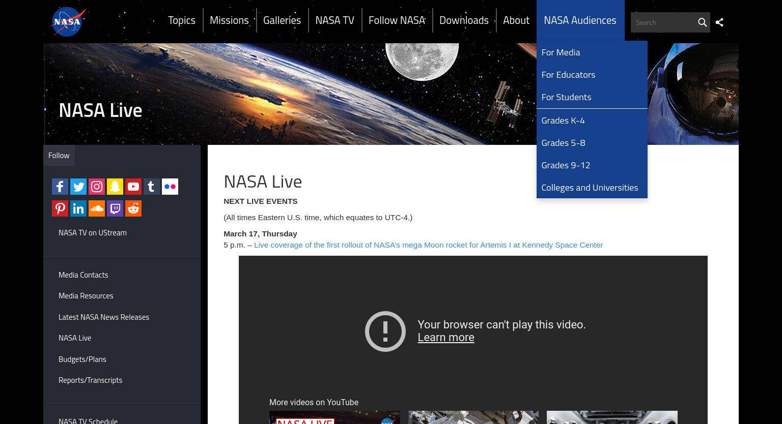Open the rightmost suggested video thumbnail

(612, 417)
